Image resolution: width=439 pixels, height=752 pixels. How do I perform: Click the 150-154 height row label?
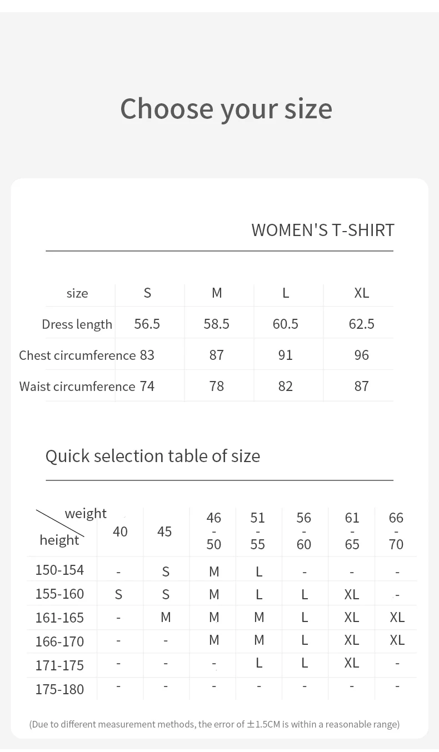coord(59,570)
